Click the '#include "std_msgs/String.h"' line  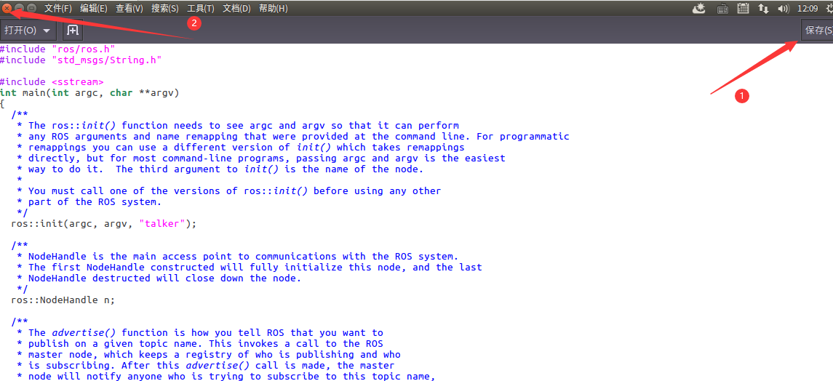[81, 60]
